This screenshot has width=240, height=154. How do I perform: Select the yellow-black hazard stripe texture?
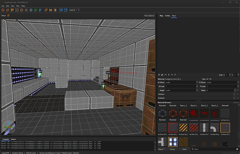pyautogui.click(x=184, y=128)
